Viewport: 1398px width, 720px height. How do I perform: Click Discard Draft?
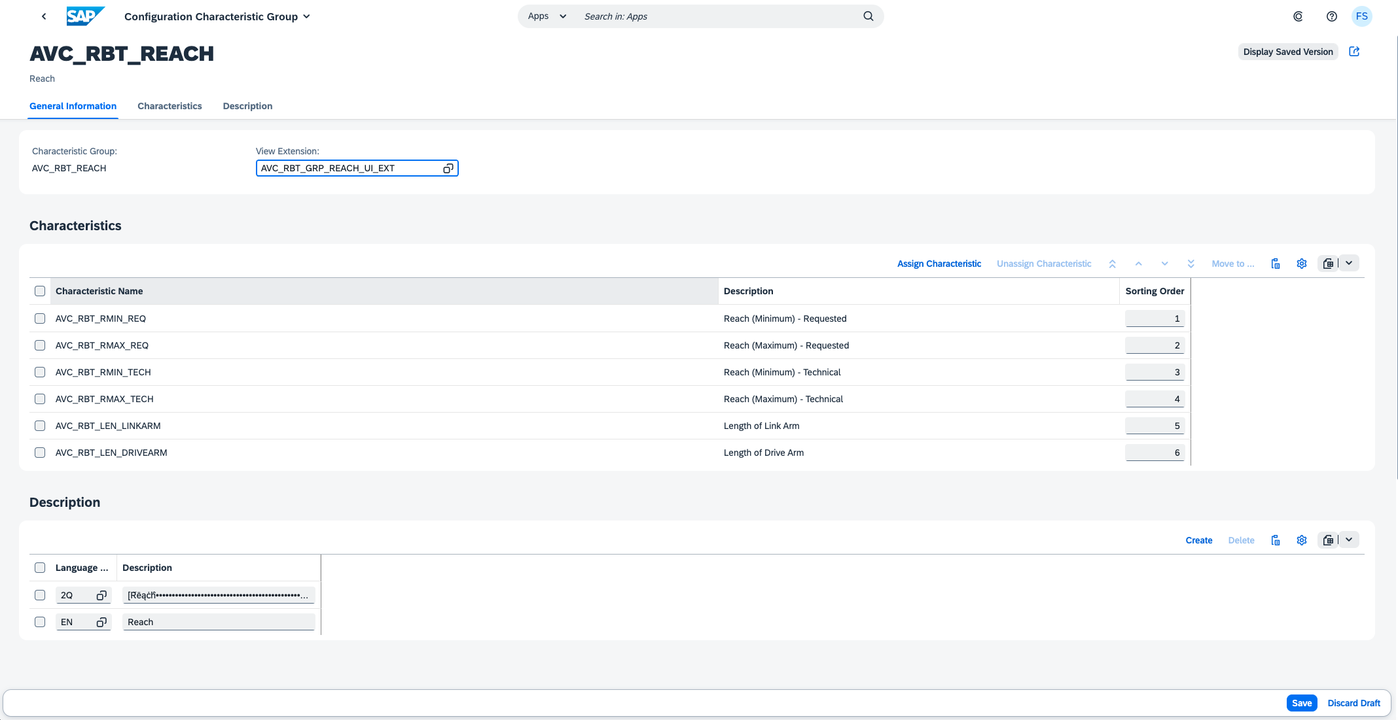(1353, 703)
